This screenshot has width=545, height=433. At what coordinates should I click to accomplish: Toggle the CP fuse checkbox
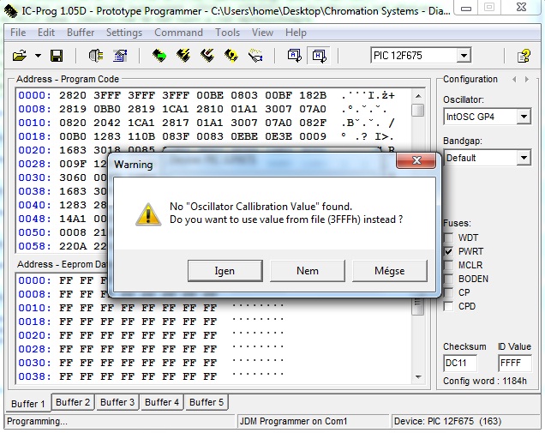coord(448,293)
